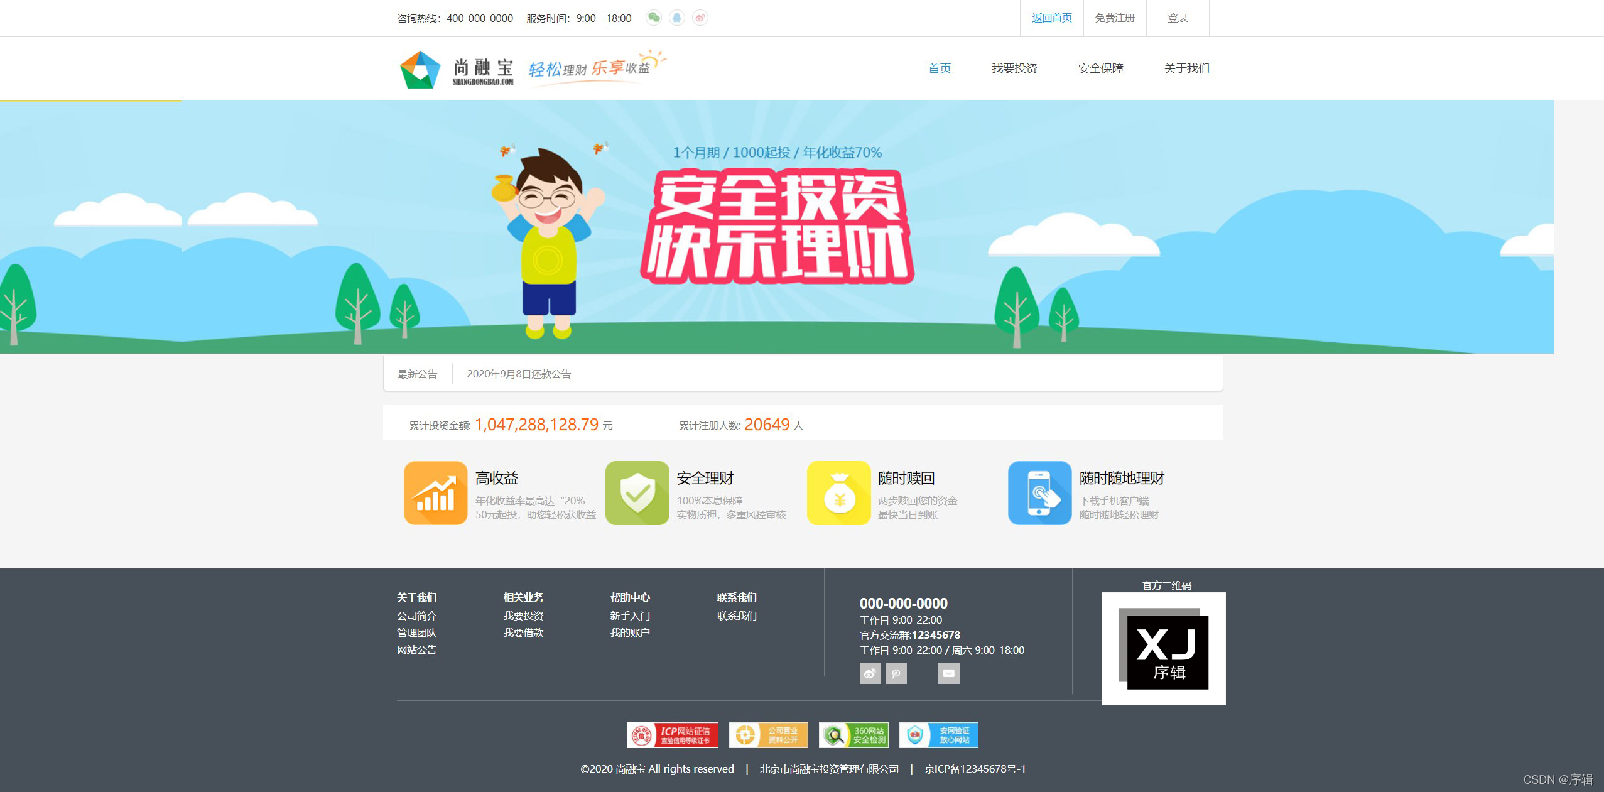1604x792 pixels.
Task: Go to 我要投资 in main navigation
Action: coord(1014,68)
